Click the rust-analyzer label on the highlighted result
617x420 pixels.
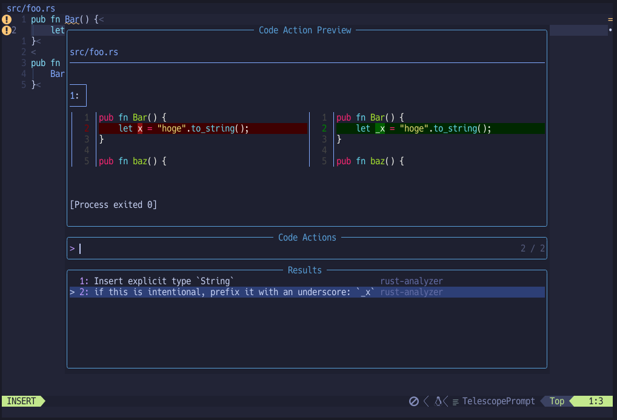point(411,292)
